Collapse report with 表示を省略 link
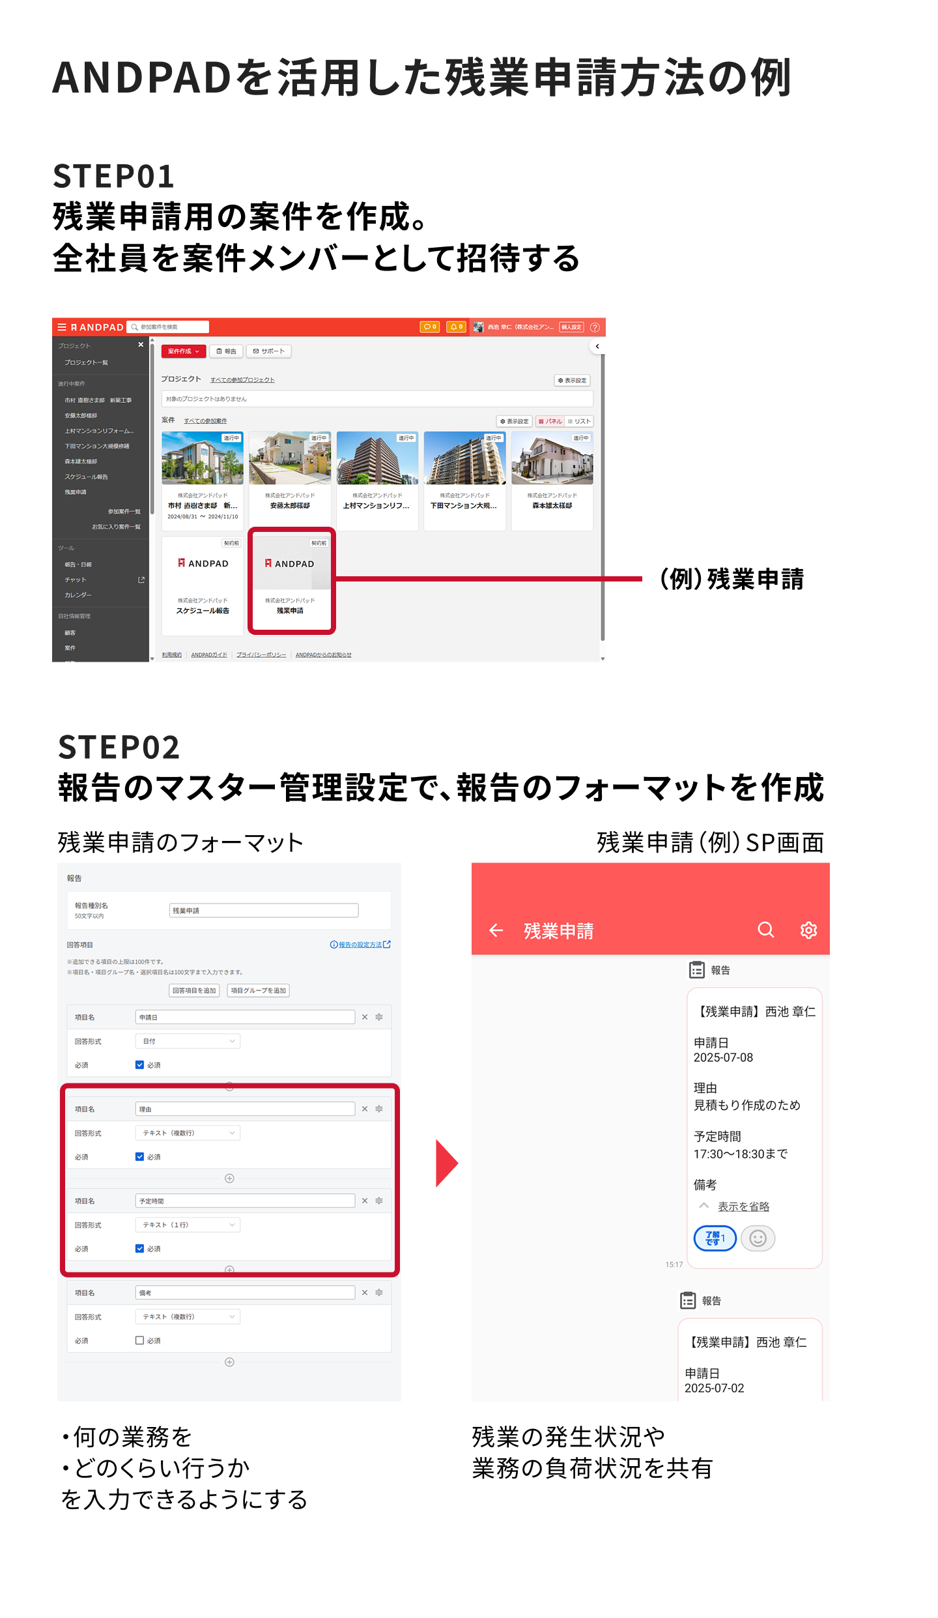938x1618 pixels. pos(743,1207)
